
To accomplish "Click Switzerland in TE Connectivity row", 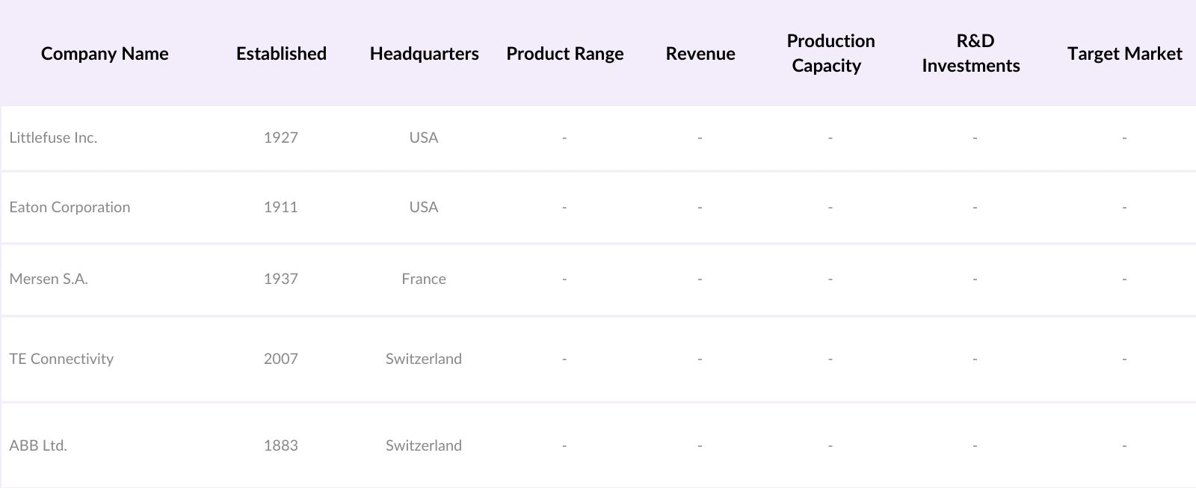I will pos(423,359).
